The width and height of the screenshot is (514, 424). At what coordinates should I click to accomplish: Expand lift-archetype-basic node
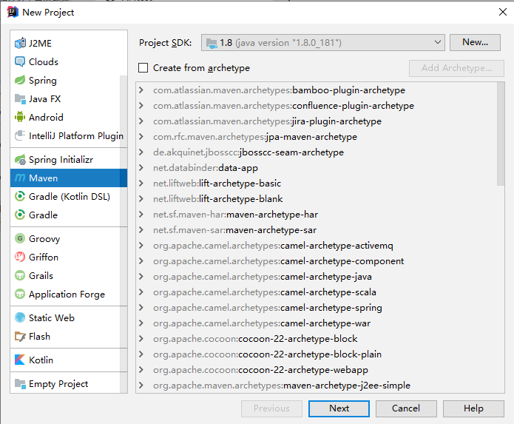(x=141, y=183)
